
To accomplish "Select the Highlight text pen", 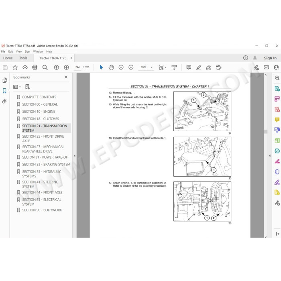I will tap(199, 67).
